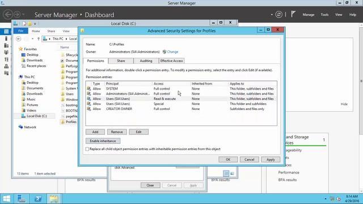Click the Server Manager refresh icon
Image resolution: width=363 pixels, height=204 pixels.
tap(278, 15)
